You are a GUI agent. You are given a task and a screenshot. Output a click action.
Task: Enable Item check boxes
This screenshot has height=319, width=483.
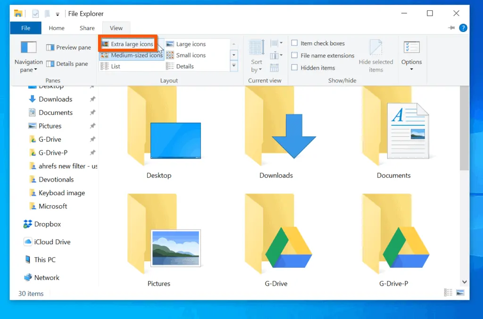pos(295,43)
